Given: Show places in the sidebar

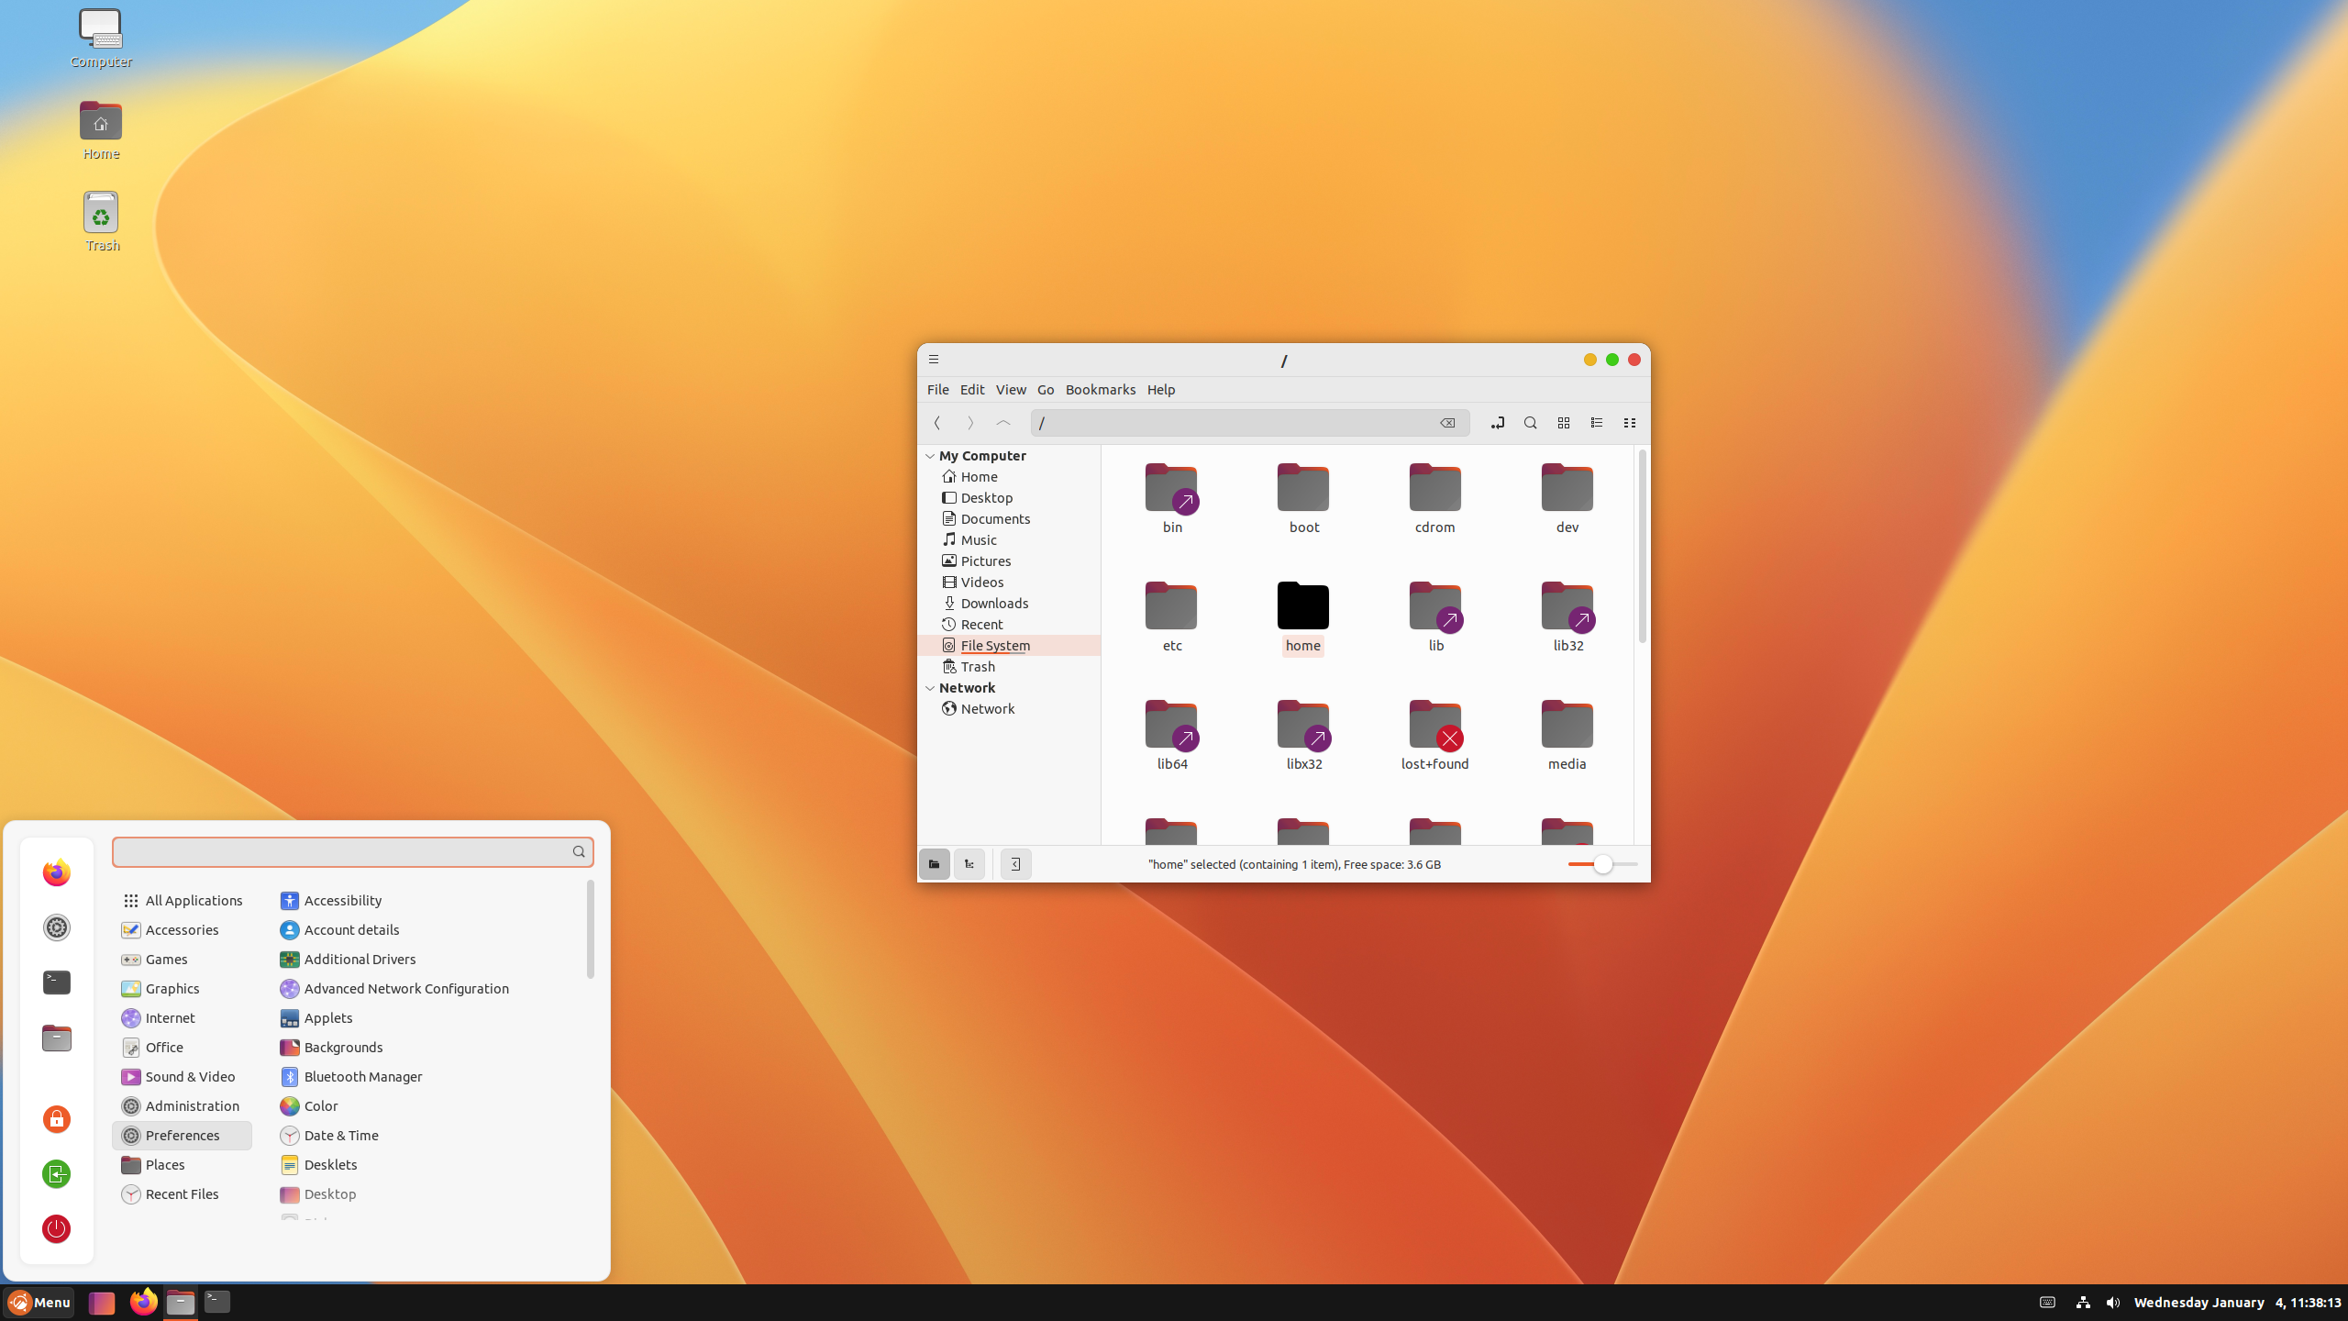Looking at the screenshot, I should 935,864.
